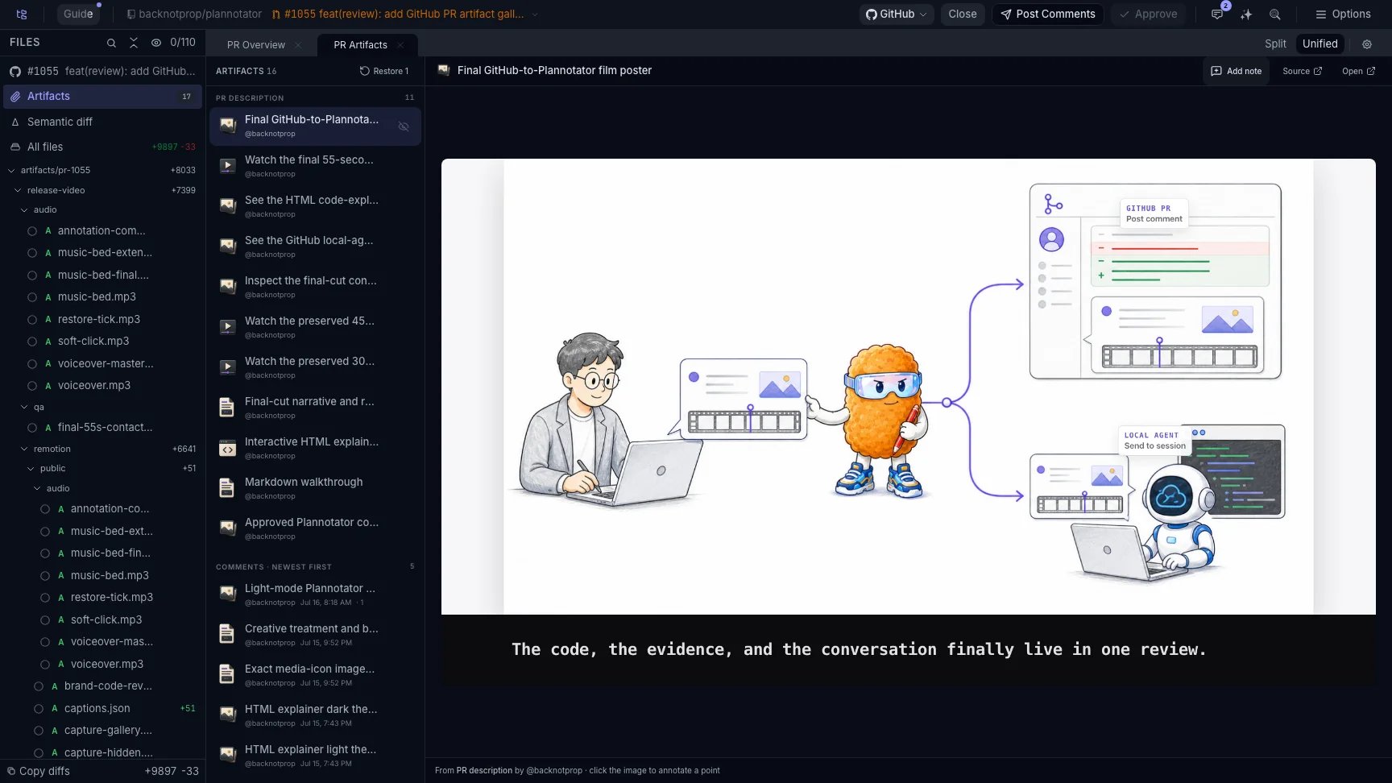Click Copy diffs
1392x783 pixels.
click(x=38, y=771)
